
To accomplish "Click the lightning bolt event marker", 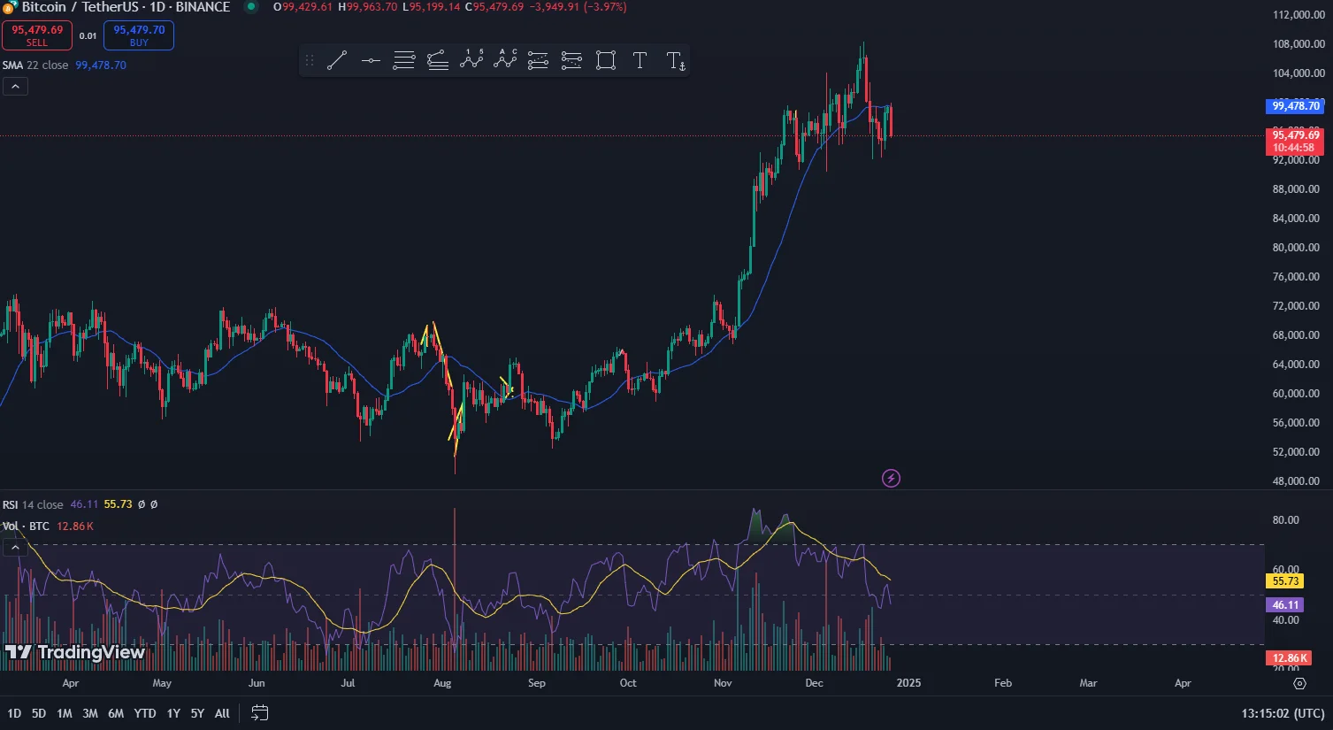I will 891,479.
